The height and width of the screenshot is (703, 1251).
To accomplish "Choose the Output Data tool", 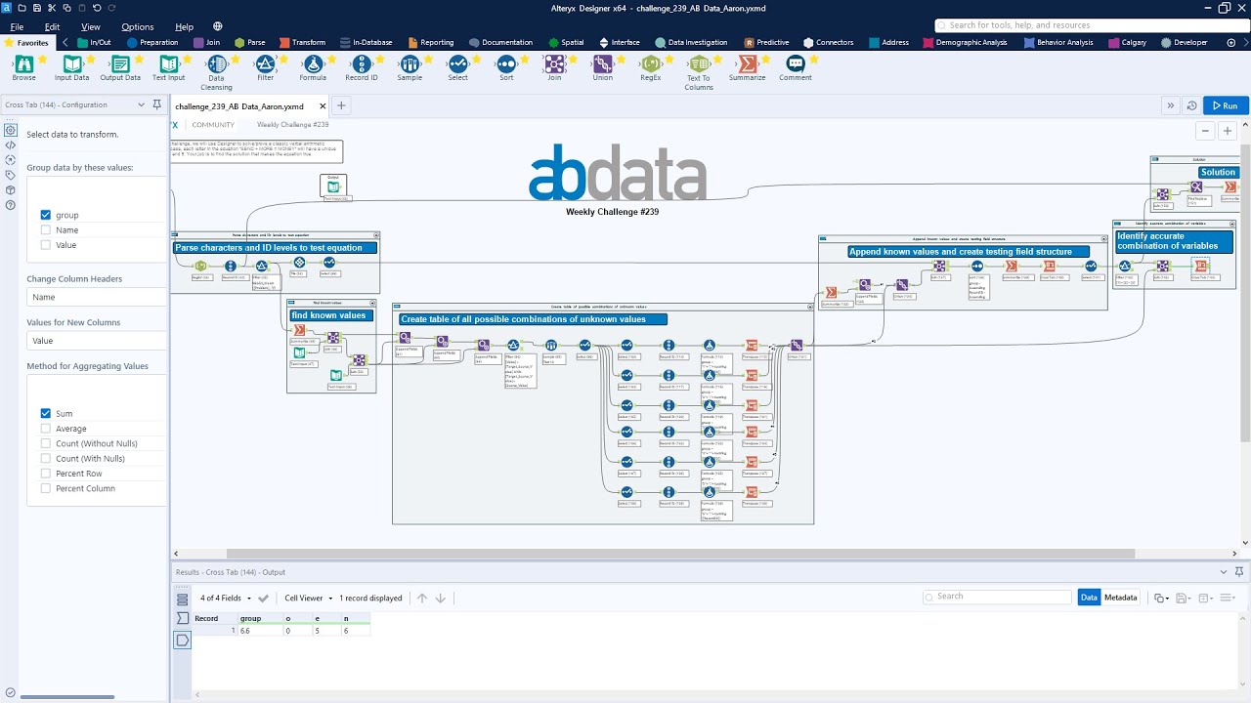I will pyautogui.click(x=120, y=63).
